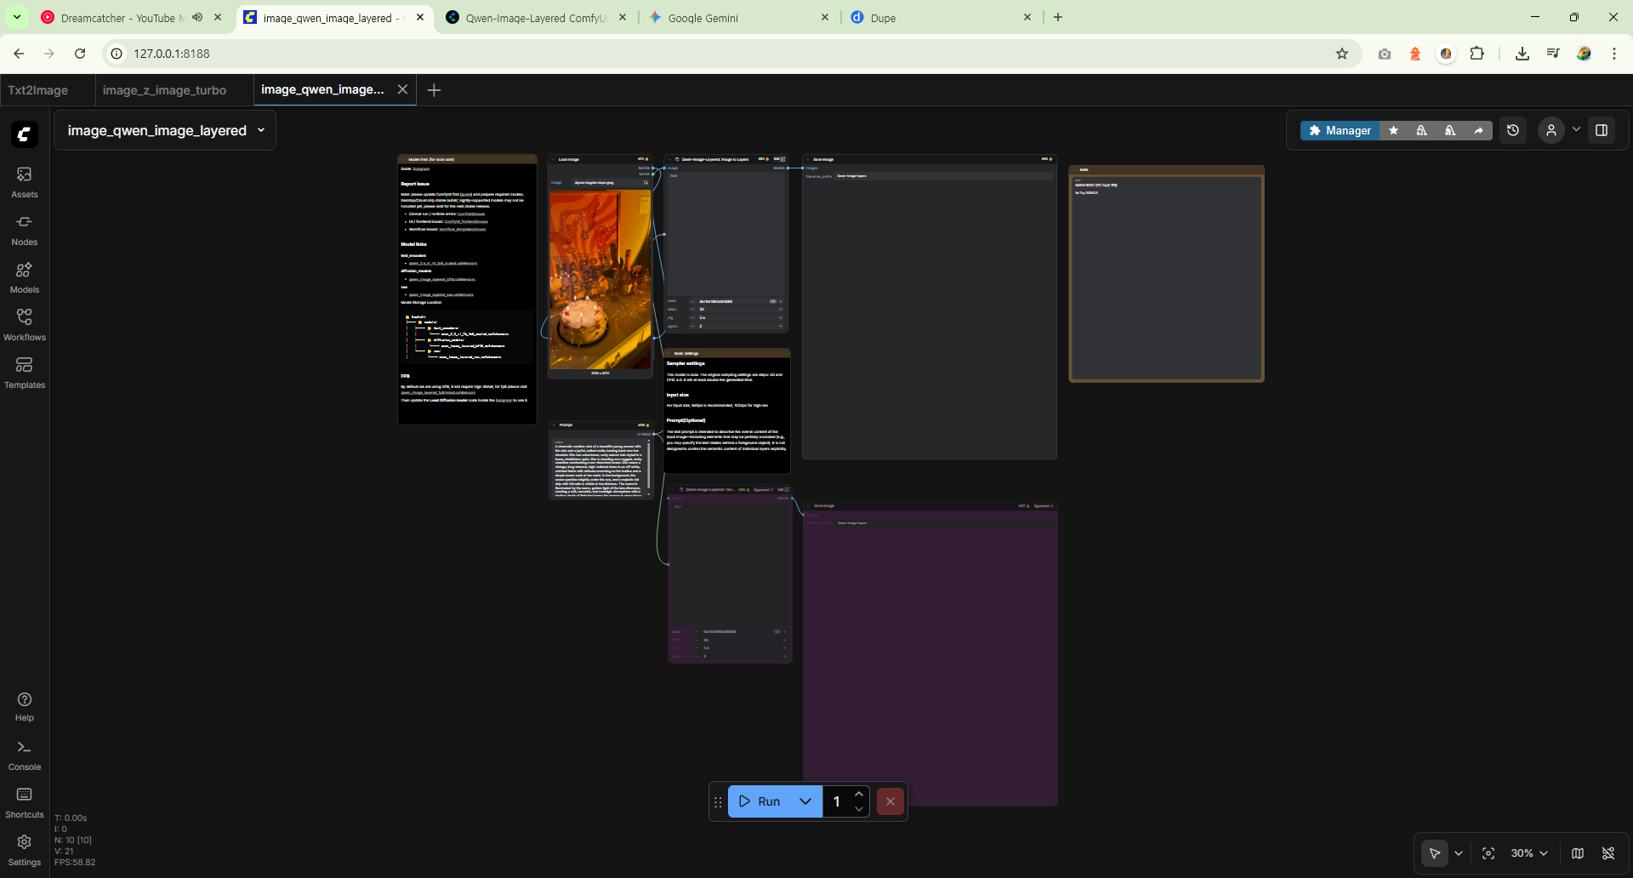Viewport: 1633px width, 878px height.
Task: Toggle the right side panel
Action: pos(1602,130)
